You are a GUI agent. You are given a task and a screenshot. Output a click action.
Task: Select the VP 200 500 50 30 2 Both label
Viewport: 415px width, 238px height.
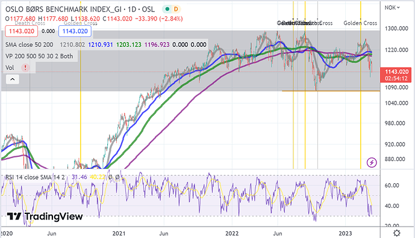pyautogui.click(x=39, y=56)
